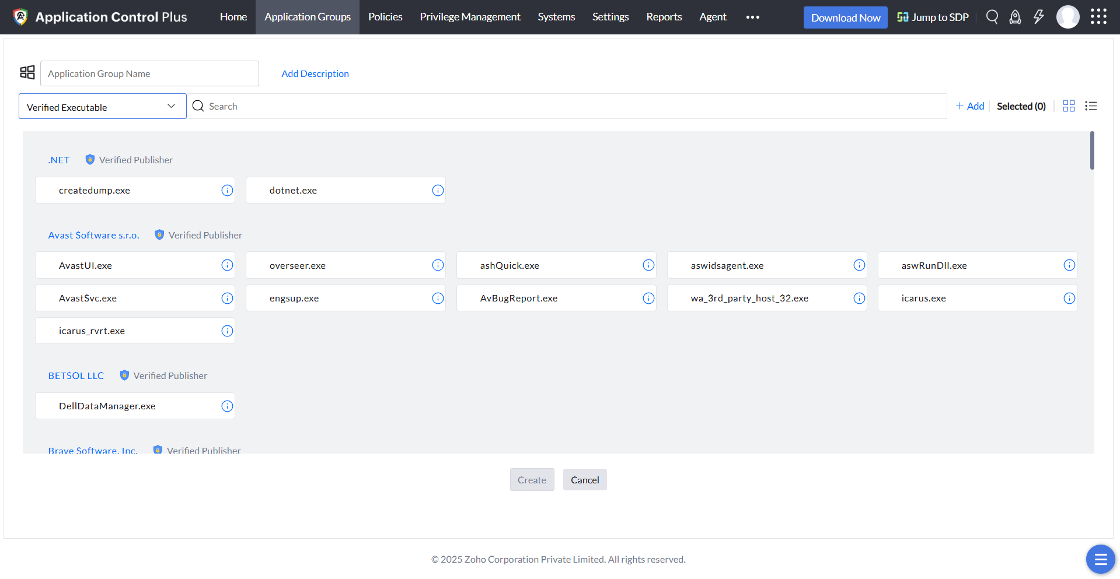Open the Policies menu
The image size is (1120, 579).
(x=385, y=17)
